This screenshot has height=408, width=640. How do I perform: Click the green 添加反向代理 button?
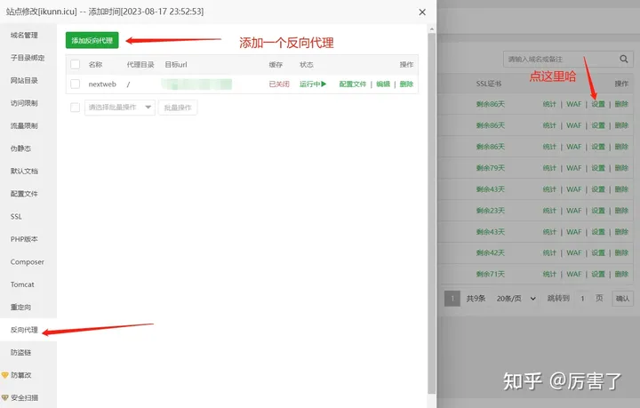[x=92, y=40]
